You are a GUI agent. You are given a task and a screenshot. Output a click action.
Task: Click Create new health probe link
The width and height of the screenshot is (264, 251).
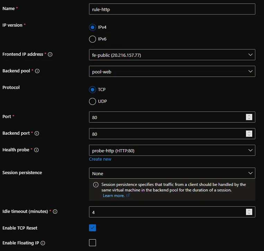[x=100, y=159]
